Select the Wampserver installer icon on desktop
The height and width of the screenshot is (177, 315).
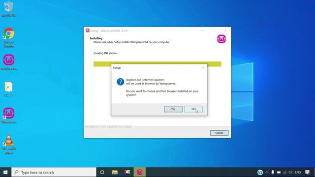coord(9,62)
